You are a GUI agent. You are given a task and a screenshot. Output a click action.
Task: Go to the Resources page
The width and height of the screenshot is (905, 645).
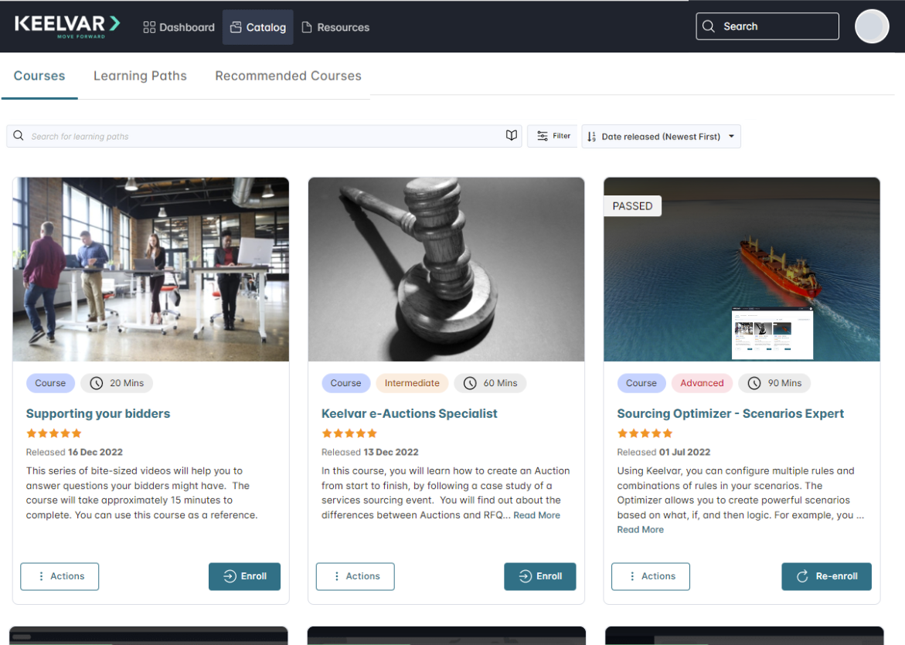[x=335, y=27]
